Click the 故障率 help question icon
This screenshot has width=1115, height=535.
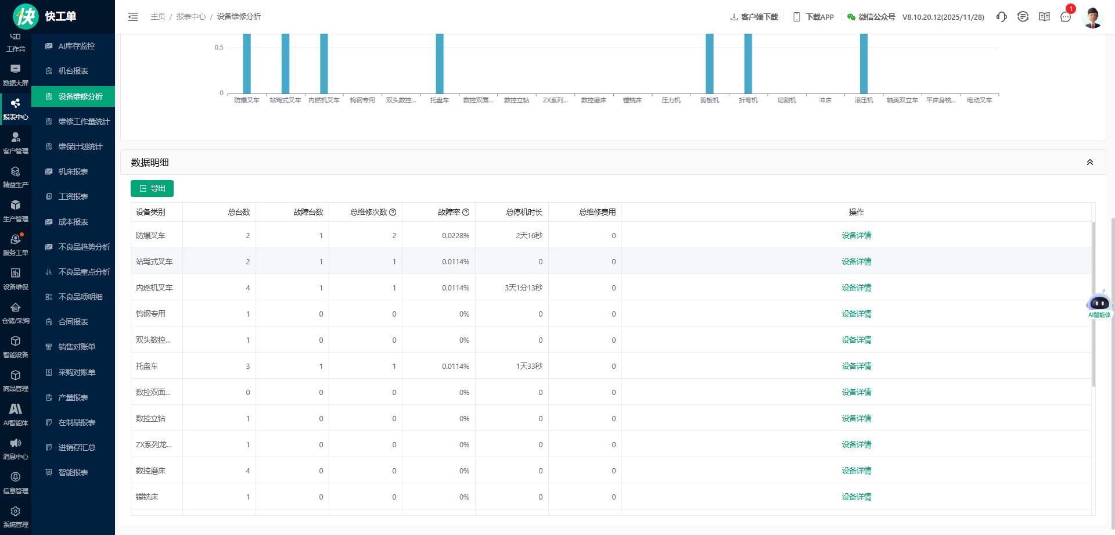[x=466, y=213]
